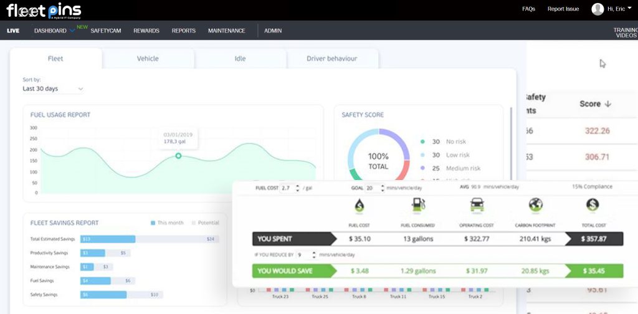Open the Maintenance menu item
The image size is (638, 314).
[227, 31]
